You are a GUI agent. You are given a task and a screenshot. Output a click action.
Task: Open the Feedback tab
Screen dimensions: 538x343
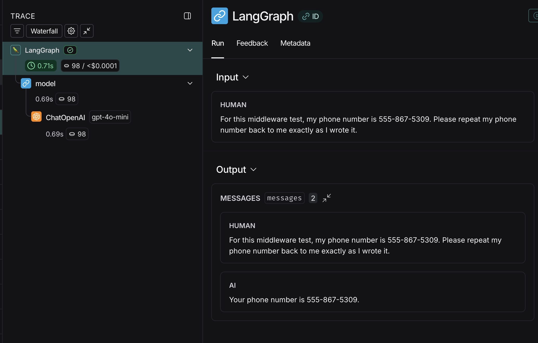(x=252, y=43)
